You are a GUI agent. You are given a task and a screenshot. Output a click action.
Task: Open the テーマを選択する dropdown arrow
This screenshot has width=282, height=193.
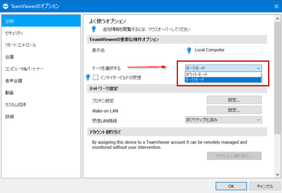(x=258, y=68)
